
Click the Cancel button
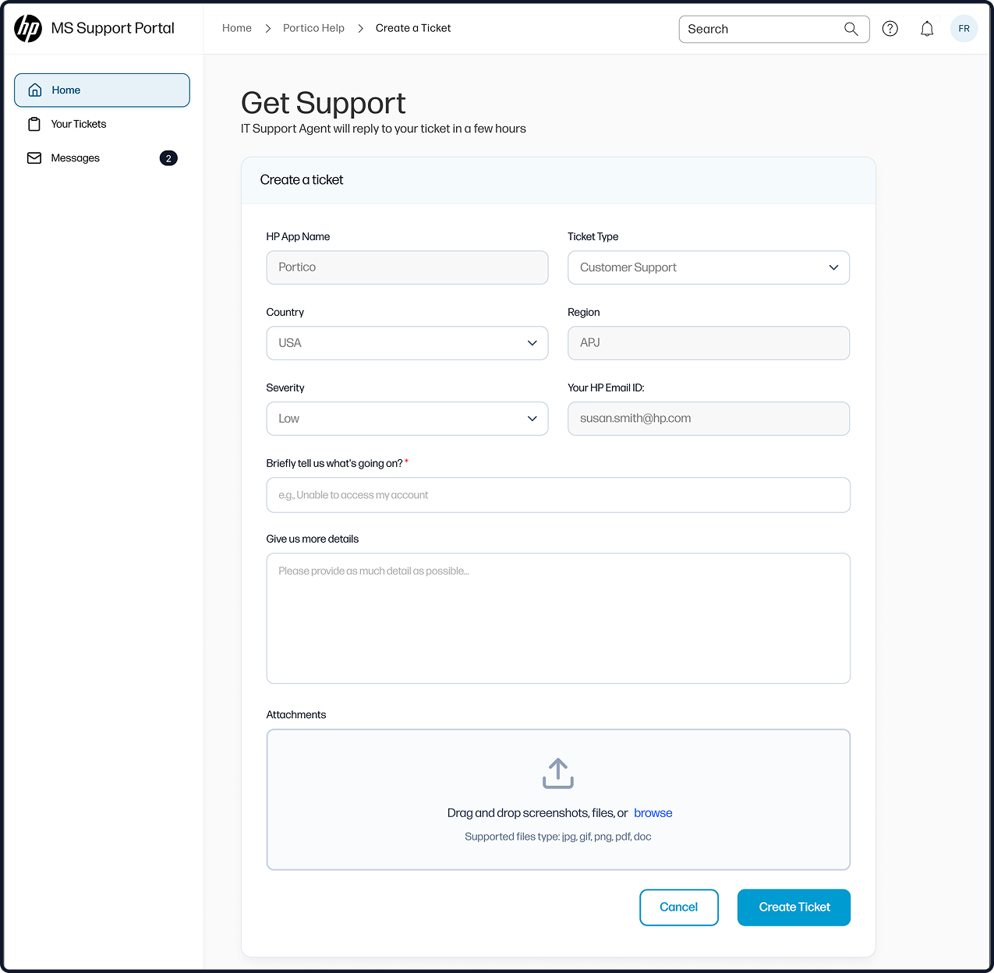tap(678, 907)
